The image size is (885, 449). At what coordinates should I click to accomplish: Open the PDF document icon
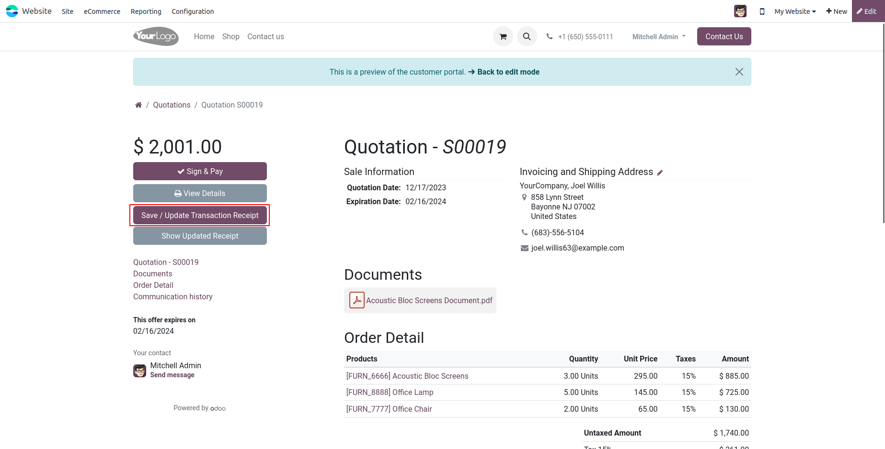coord(356,300)
